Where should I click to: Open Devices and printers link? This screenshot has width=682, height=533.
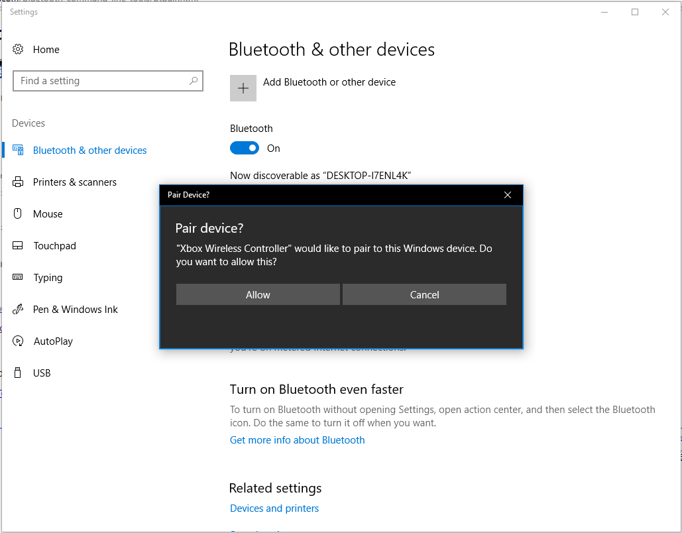click(274, 508)
